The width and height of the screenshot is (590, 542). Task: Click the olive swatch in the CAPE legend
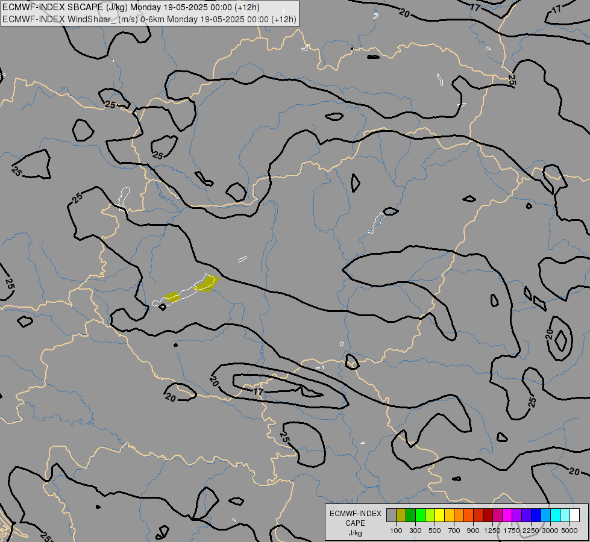click(x=401, y=516)
